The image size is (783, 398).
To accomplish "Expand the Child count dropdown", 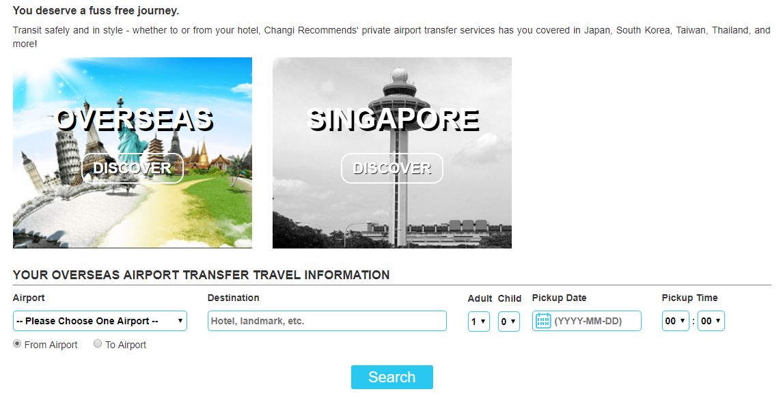I will coord(508,321).
